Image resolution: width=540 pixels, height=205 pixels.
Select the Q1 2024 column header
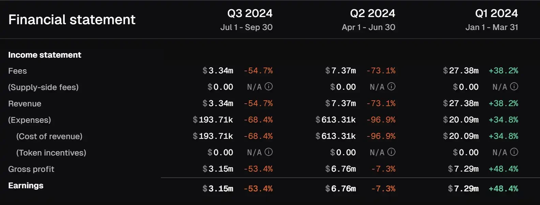coord(496,13)
